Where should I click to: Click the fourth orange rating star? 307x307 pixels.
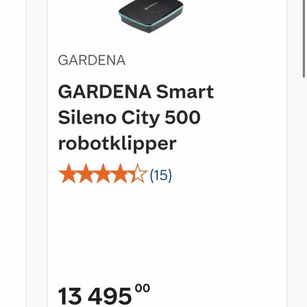click(120, 173)
